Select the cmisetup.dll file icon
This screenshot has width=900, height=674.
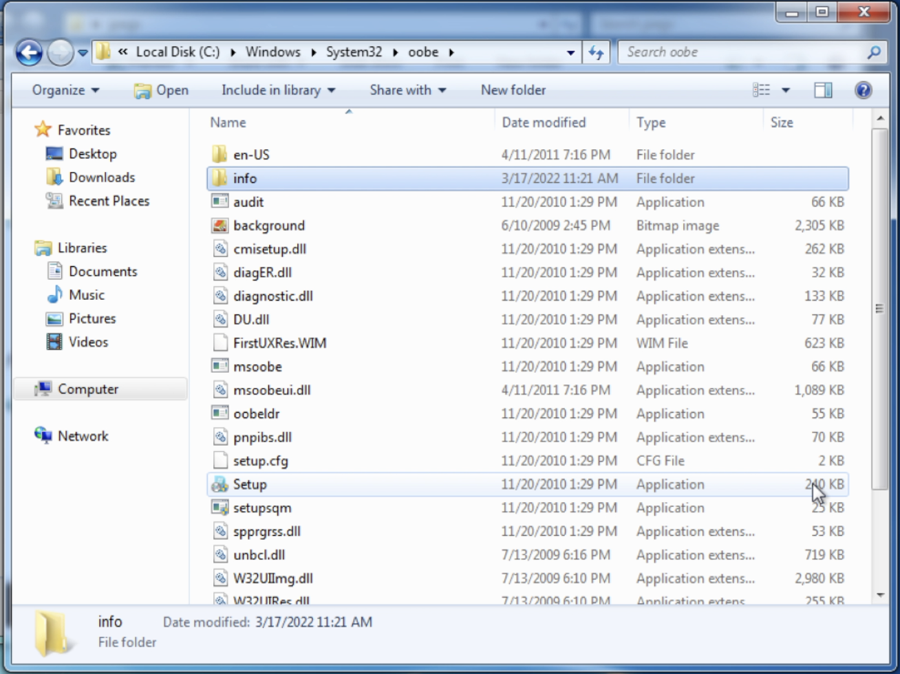219,249
